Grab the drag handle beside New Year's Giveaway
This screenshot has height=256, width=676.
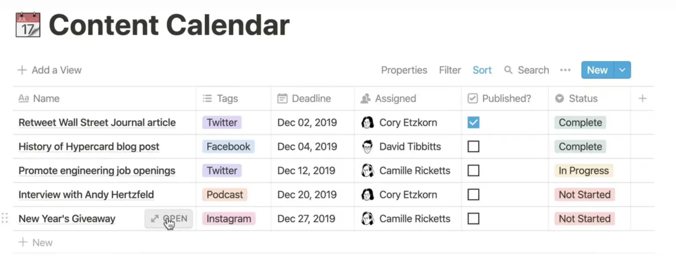click(x=5, y=218)
